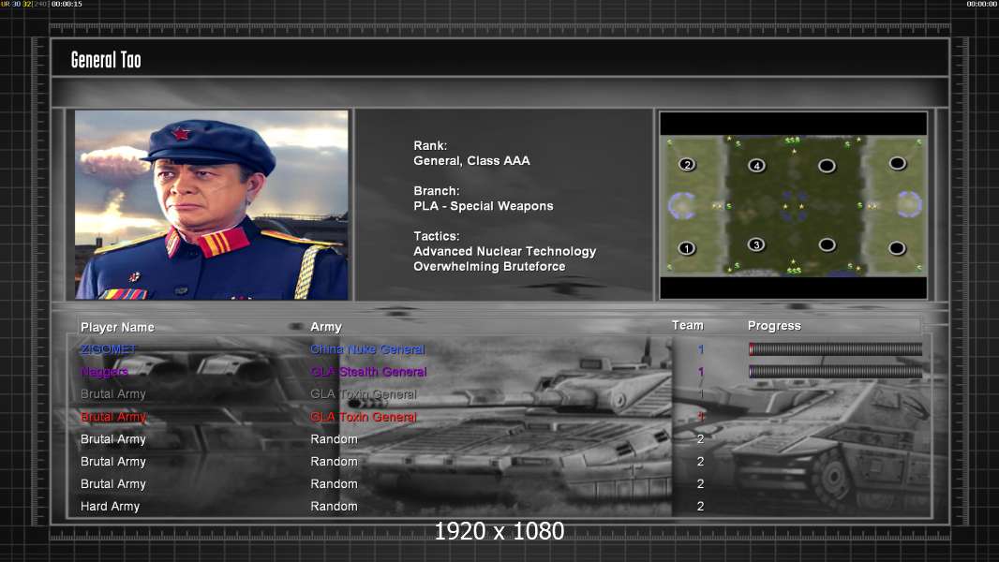Click the "Overwhelming Bruteforce" line
This screenshot has height=562, width=999.
click(x=489, y=267)
